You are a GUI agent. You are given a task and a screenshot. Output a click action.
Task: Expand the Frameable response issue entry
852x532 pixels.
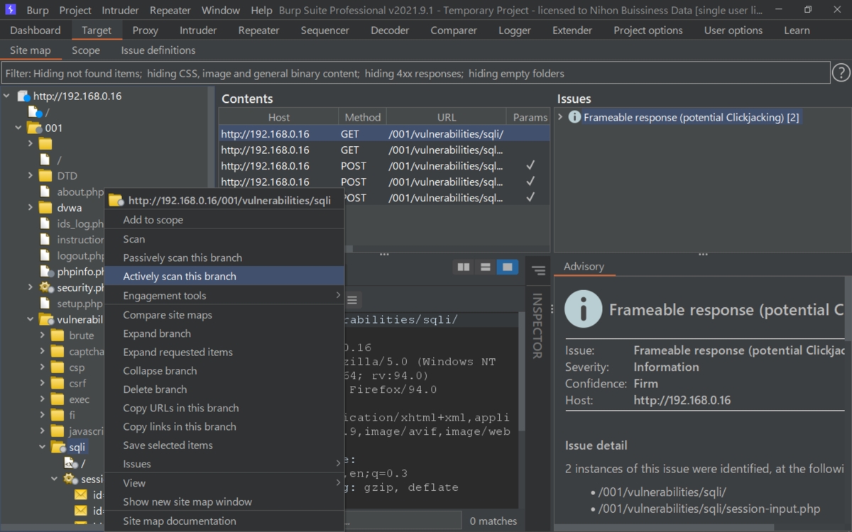(x=560, y=117)
